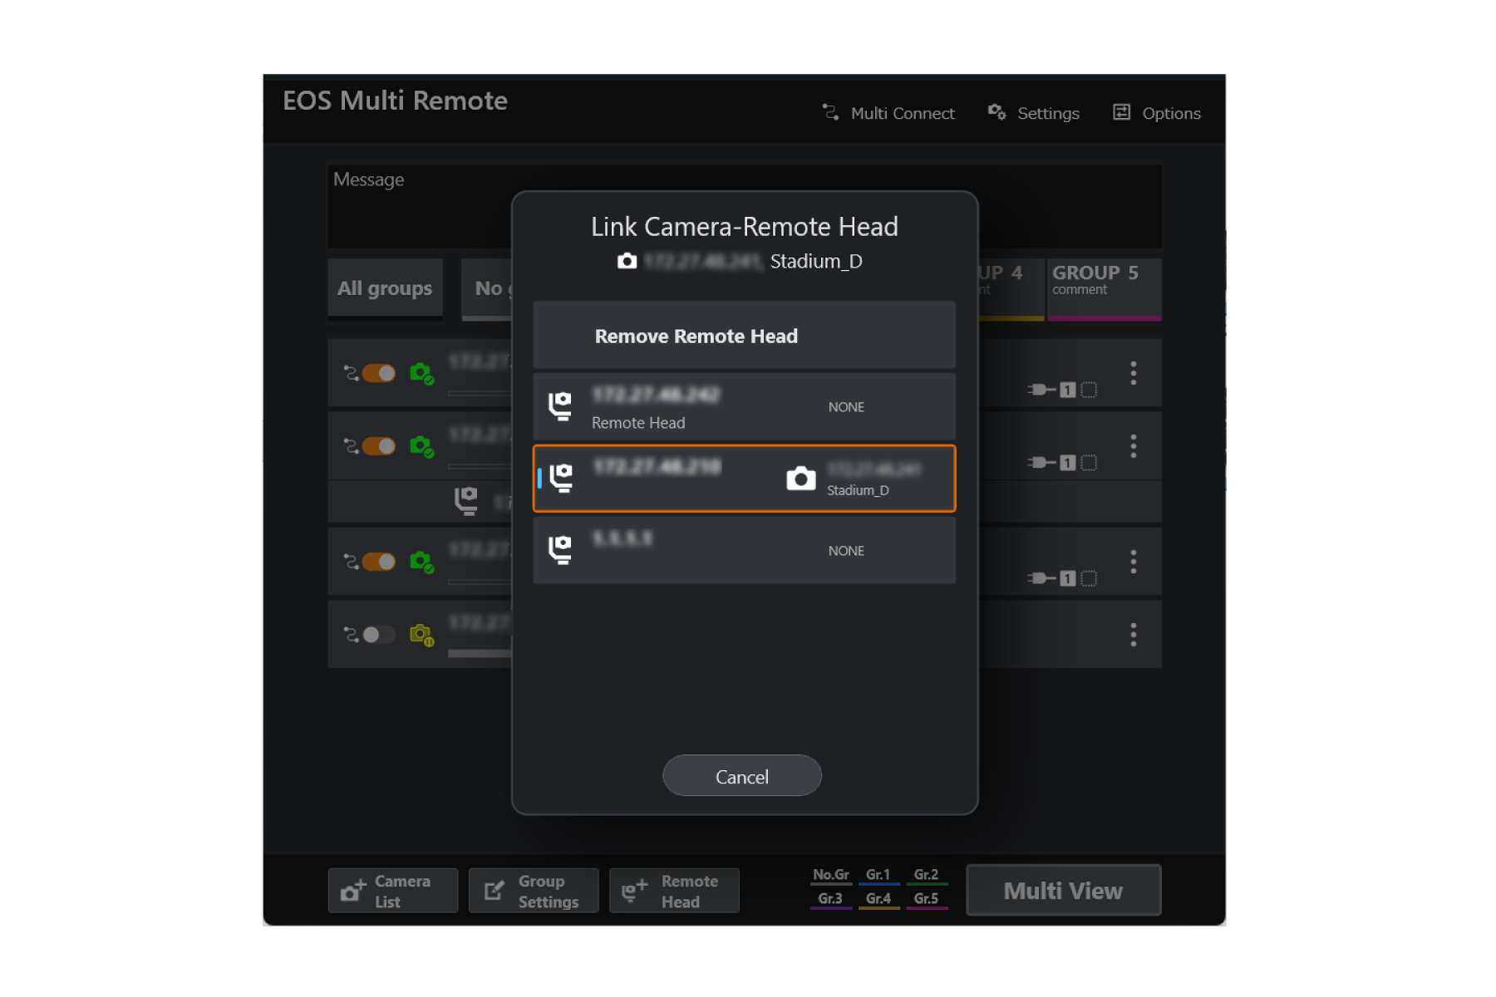Image resolution: width=1496 pixels, height=997 pixels.
Task: Click the Stadium_D name in the dialog header
Action: point(816,261)
